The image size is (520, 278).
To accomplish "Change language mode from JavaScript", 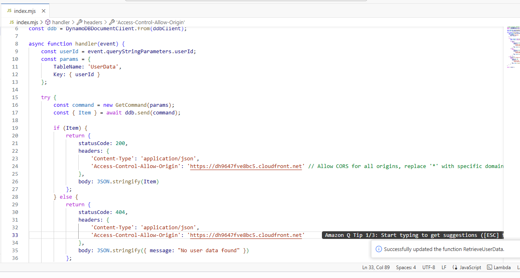I will (x=470, y=268).
